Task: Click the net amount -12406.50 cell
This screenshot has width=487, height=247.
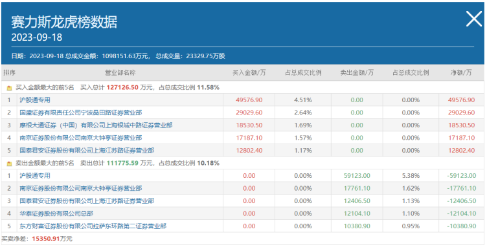Action: pos(462,201)
